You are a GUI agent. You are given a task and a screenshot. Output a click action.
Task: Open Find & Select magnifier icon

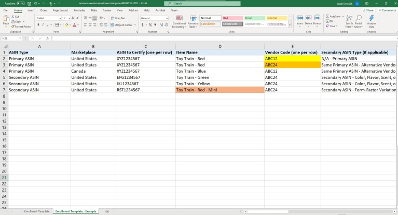point(359,19)
